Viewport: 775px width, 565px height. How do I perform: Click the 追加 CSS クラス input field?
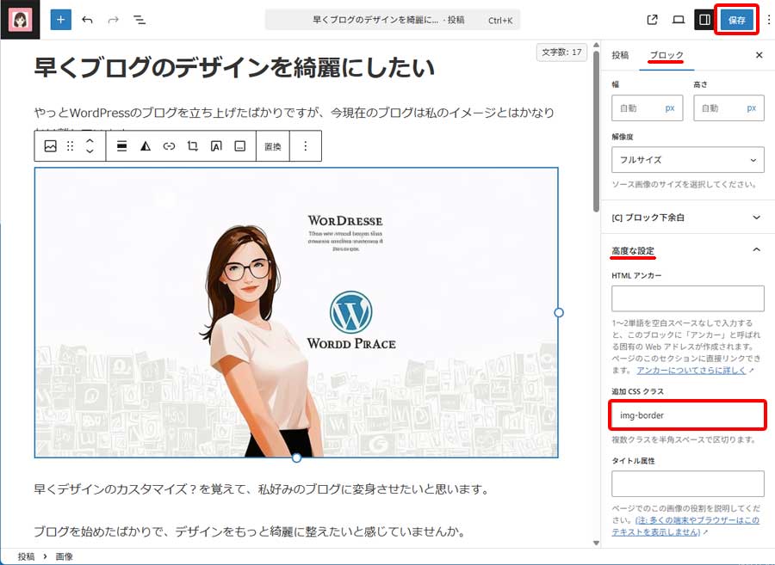(687, 415)
